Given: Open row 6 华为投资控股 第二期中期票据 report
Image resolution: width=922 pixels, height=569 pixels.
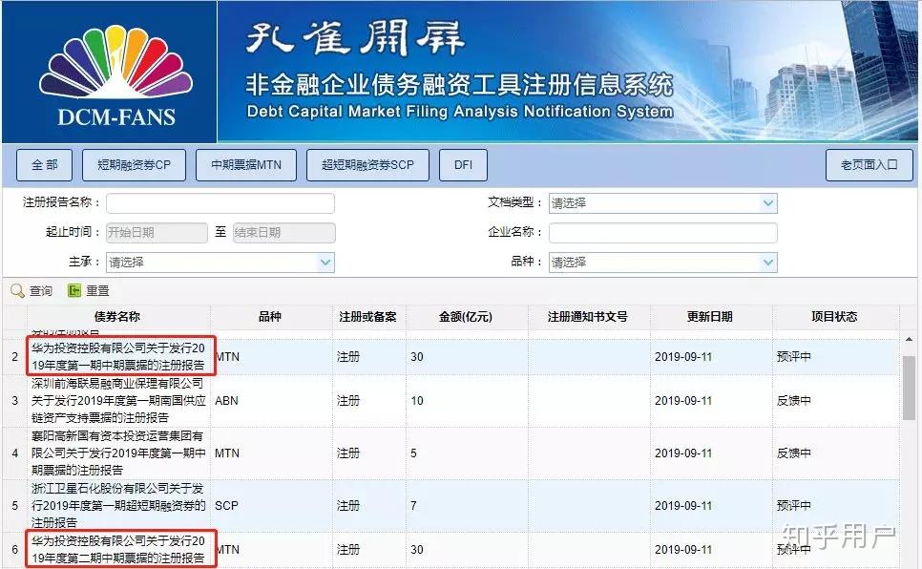Looking at the screenshot, I should pyautogui.click(x=118, y=549).
